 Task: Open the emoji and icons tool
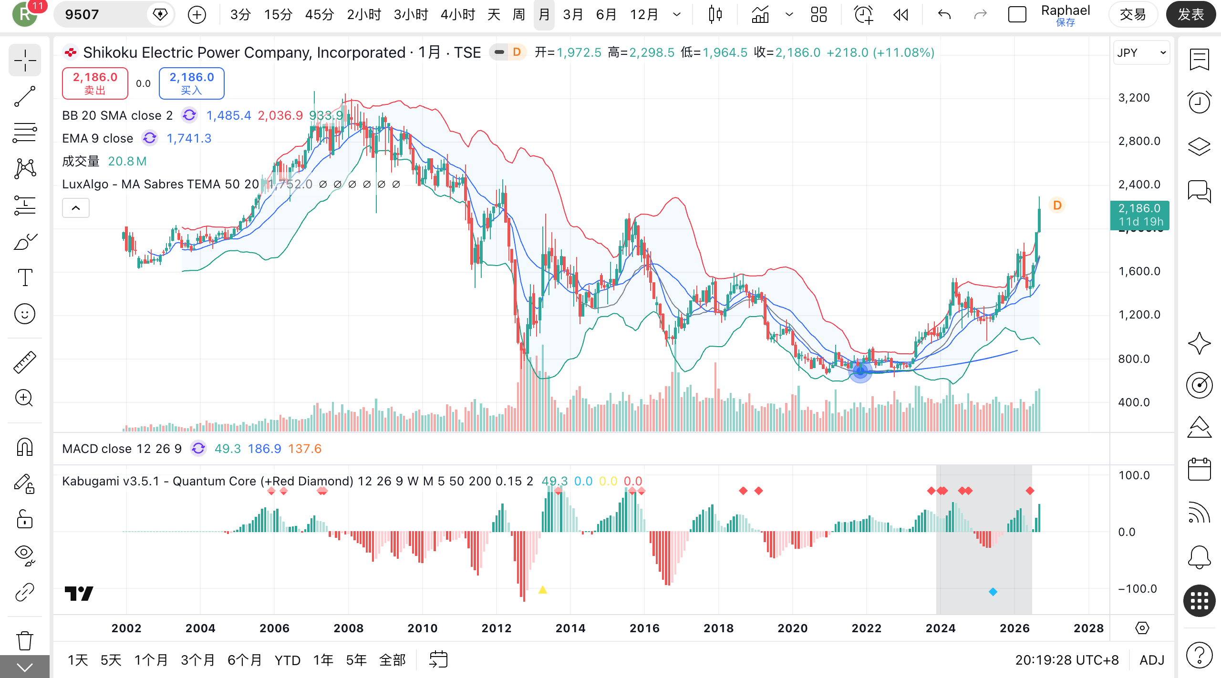25,314
